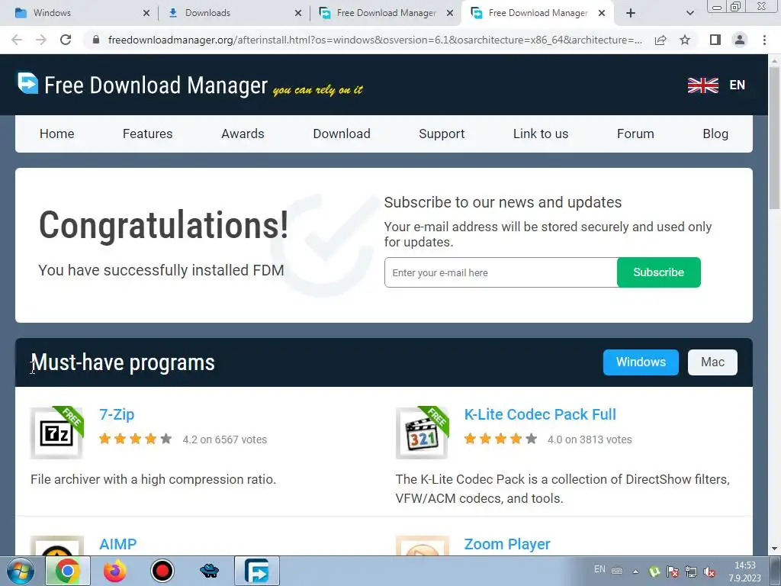Open the Chrome profile avatar
781x586 pixels.
click(x=740, y=40)
